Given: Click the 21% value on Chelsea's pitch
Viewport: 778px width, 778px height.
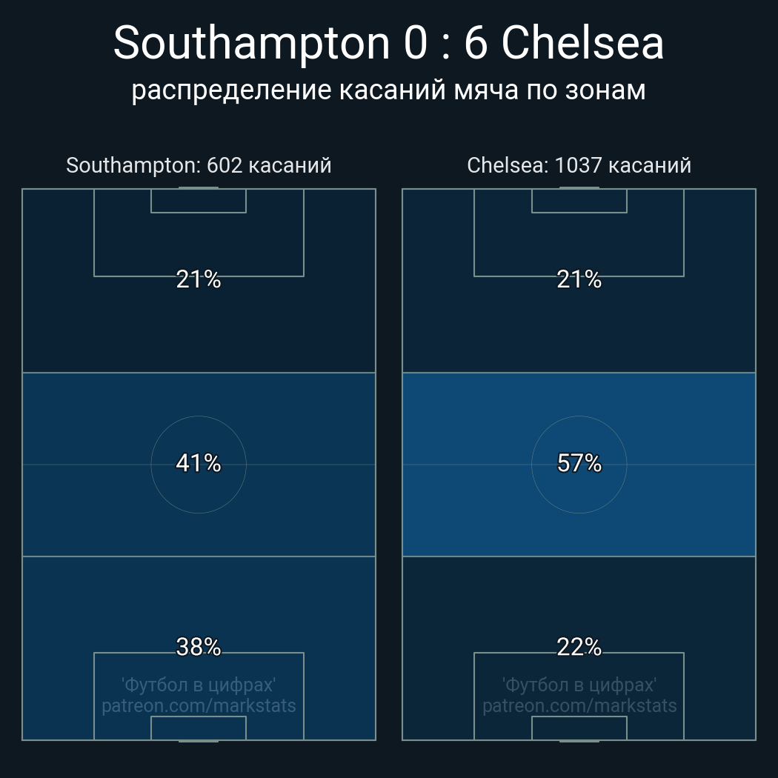Looking at the screenshot, I should tap(579, 279).
